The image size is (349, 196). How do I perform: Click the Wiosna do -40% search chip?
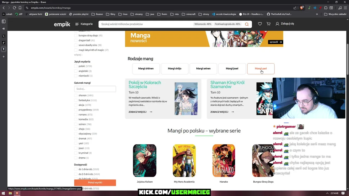pyautogui.click(x=203, y=24)
